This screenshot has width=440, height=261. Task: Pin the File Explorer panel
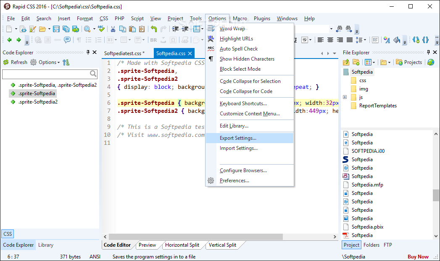coord(428,52)
